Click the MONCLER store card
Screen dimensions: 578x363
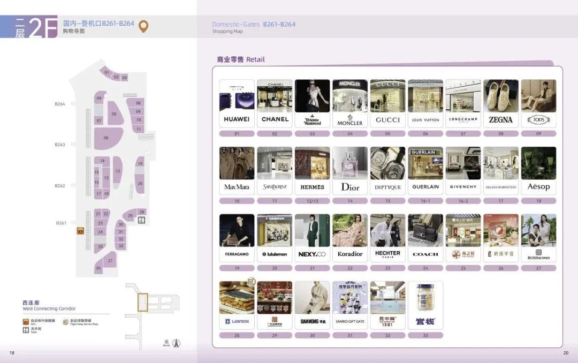350,103
